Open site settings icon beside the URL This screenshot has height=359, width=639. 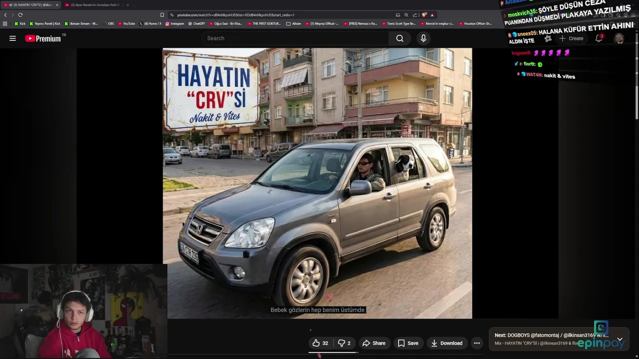(172, 15)
